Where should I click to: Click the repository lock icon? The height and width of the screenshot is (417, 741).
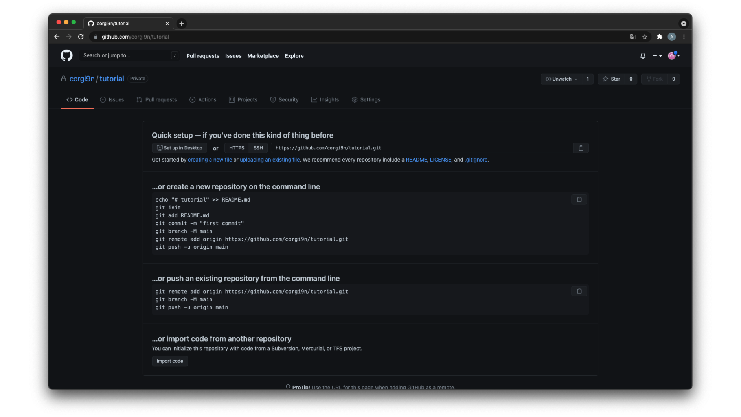click(63, 79)
